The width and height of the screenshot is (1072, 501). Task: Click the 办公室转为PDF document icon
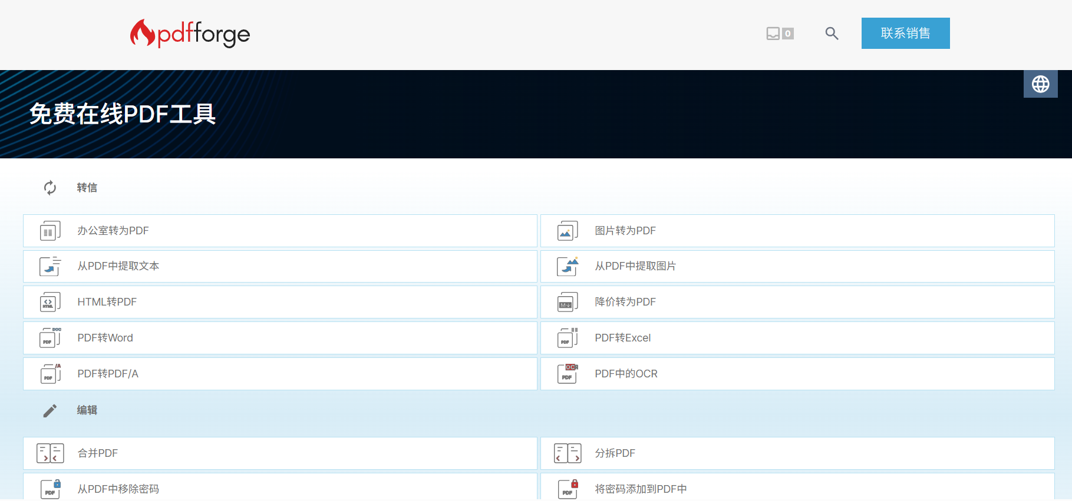tap(50, 231)
